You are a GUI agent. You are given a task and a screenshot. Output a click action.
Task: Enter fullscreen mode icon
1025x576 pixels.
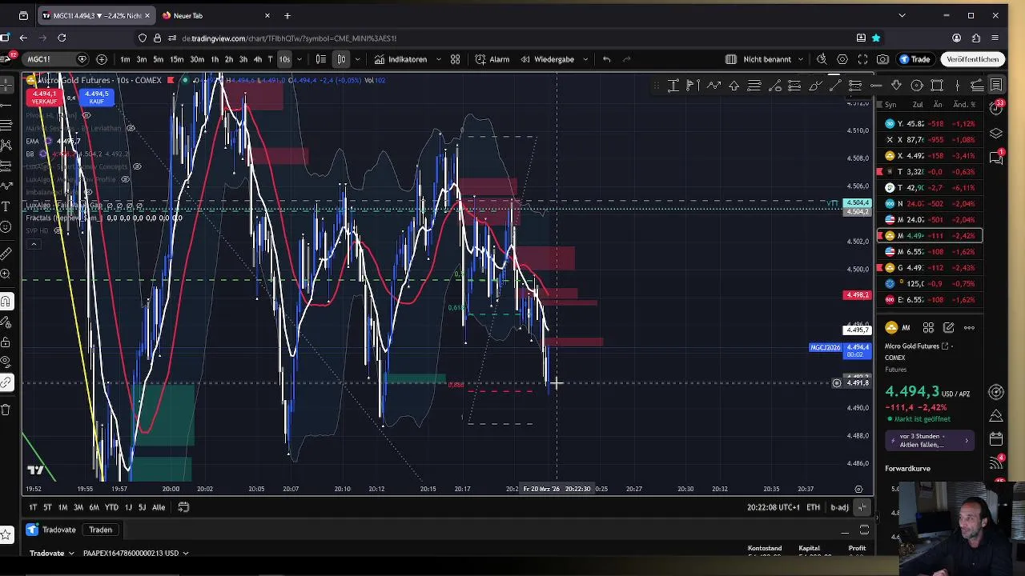pos(862,59)
